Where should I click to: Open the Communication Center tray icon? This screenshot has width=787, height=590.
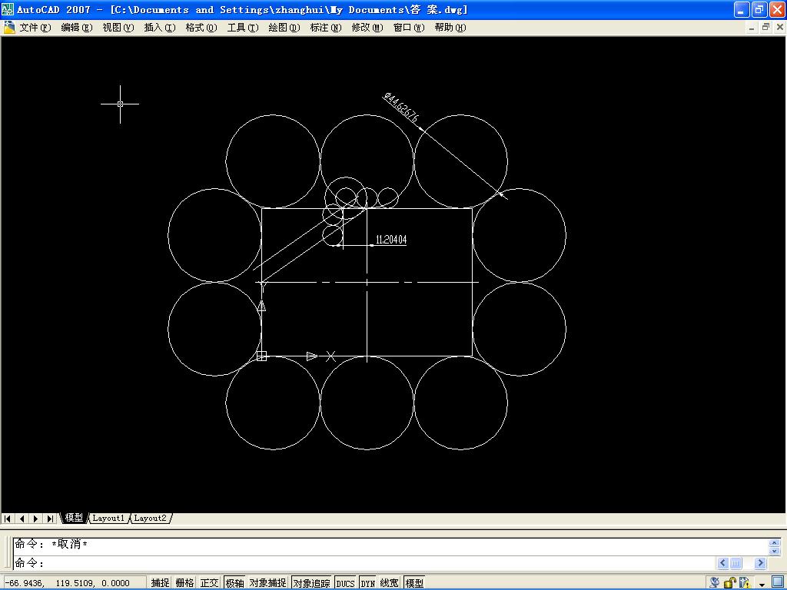pyautogui.click(x=714, y=582)
